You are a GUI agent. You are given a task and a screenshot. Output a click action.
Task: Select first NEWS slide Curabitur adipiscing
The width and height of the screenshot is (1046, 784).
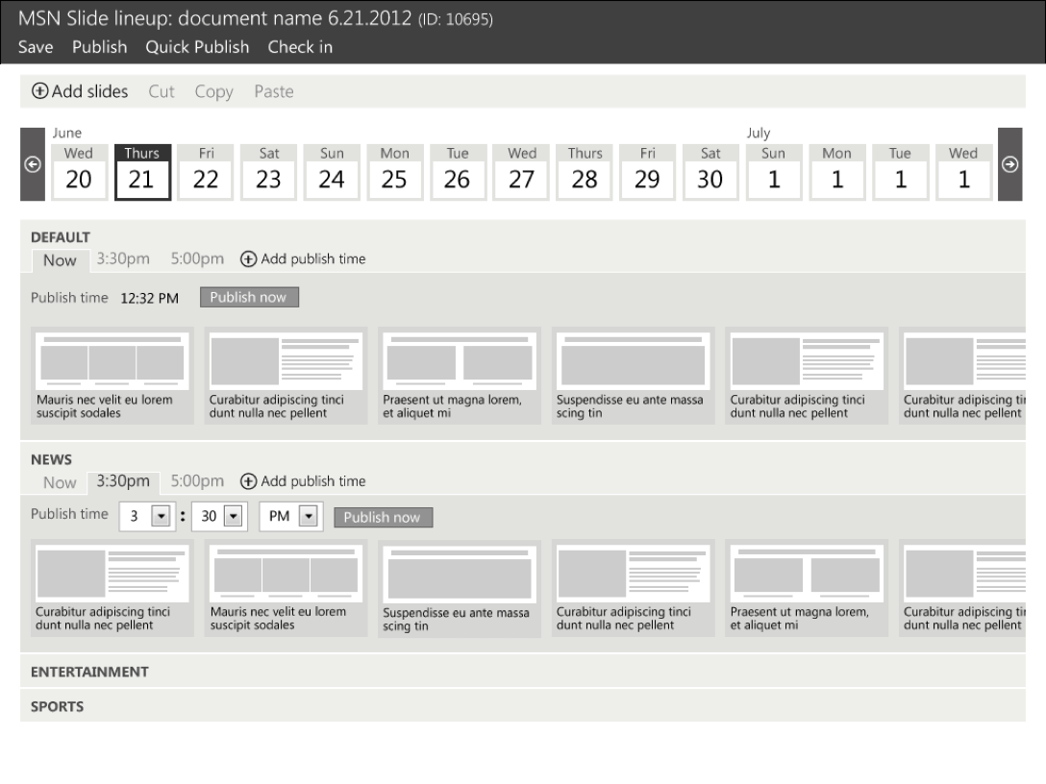[x=112, y=588]
